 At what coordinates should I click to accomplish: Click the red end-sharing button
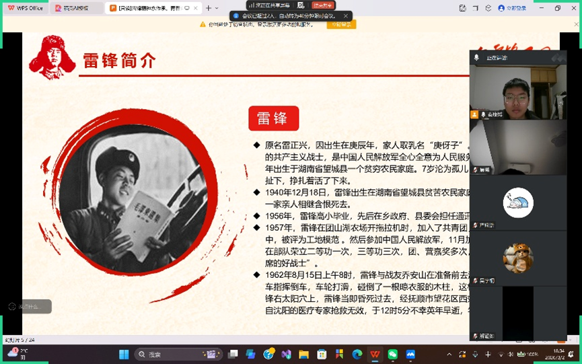tap(323, 5)
